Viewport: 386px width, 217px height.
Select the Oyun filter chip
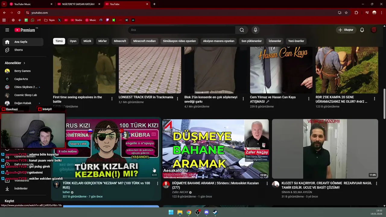coord(73,41)
